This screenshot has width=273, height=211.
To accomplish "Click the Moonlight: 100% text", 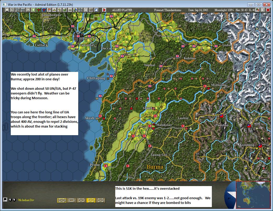I will [x=224, y=10].
